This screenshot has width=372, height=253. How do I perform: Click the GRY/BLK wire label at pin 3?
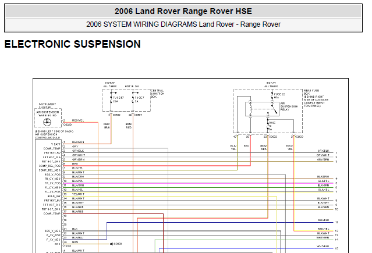tap(78, 151)
